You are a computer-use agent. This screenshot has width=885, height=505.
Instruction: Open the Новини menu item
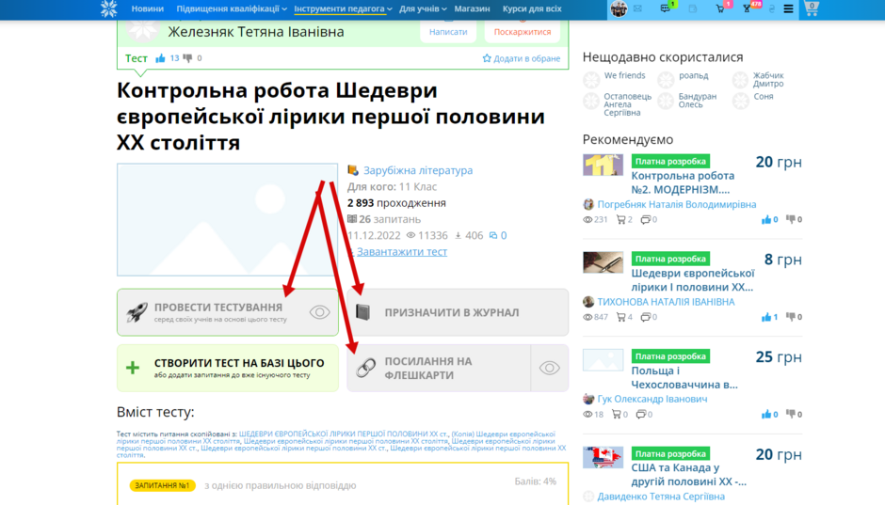pos(147,8)
